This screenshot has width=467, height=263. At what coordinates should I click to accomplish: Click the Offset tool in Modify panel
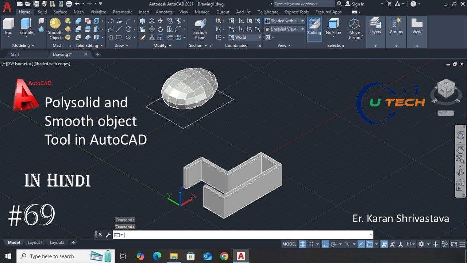170,37
